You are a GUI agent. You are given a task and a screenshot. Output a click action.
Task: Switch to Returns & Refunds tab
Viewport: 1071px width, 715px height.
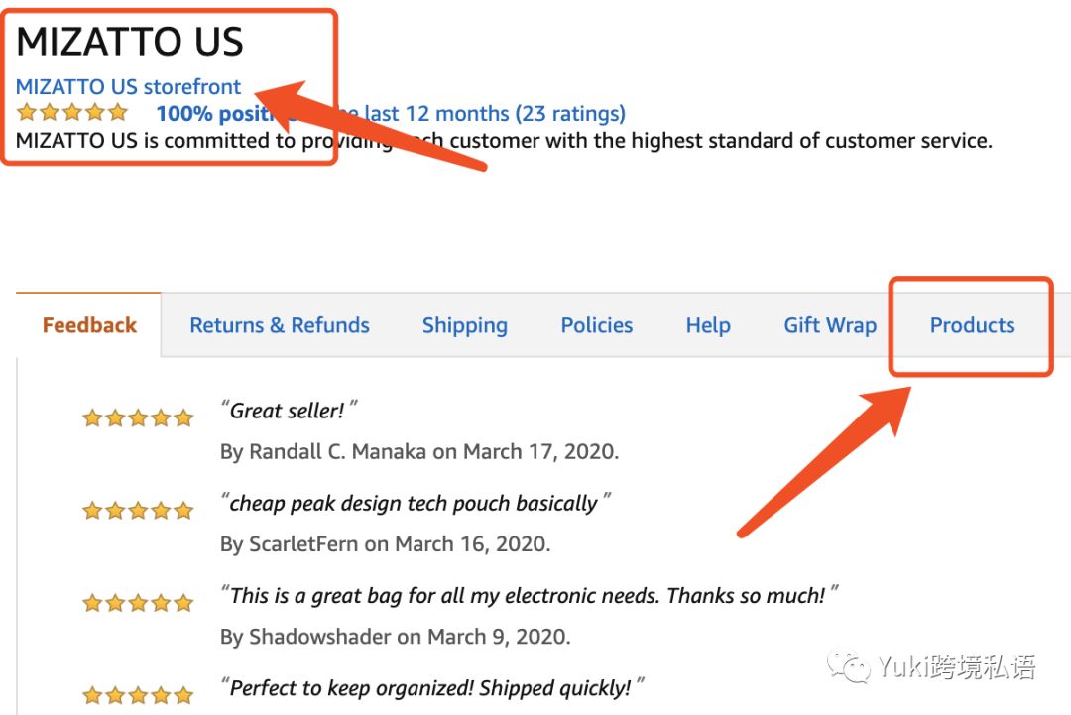[280, 325]
